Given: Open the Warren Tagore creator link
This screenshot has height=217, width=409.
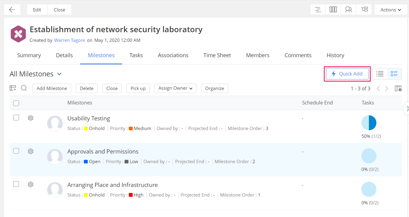Looking at the screenshot, I should pyautogui.click(x=69, y=40).
